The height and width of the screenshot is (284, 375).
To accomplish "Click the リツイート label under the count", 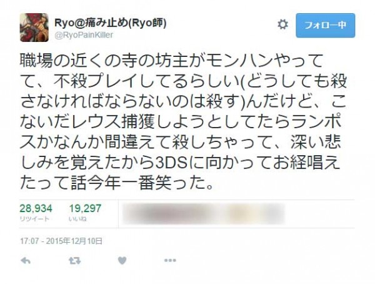I will [34, 219].
